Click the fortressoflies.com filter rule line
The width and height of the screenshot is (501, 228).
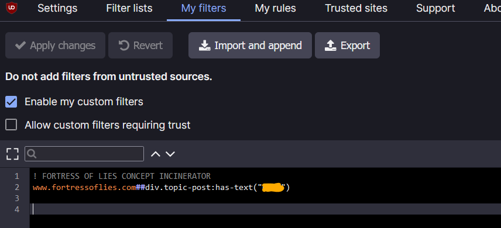coord(162,188)
